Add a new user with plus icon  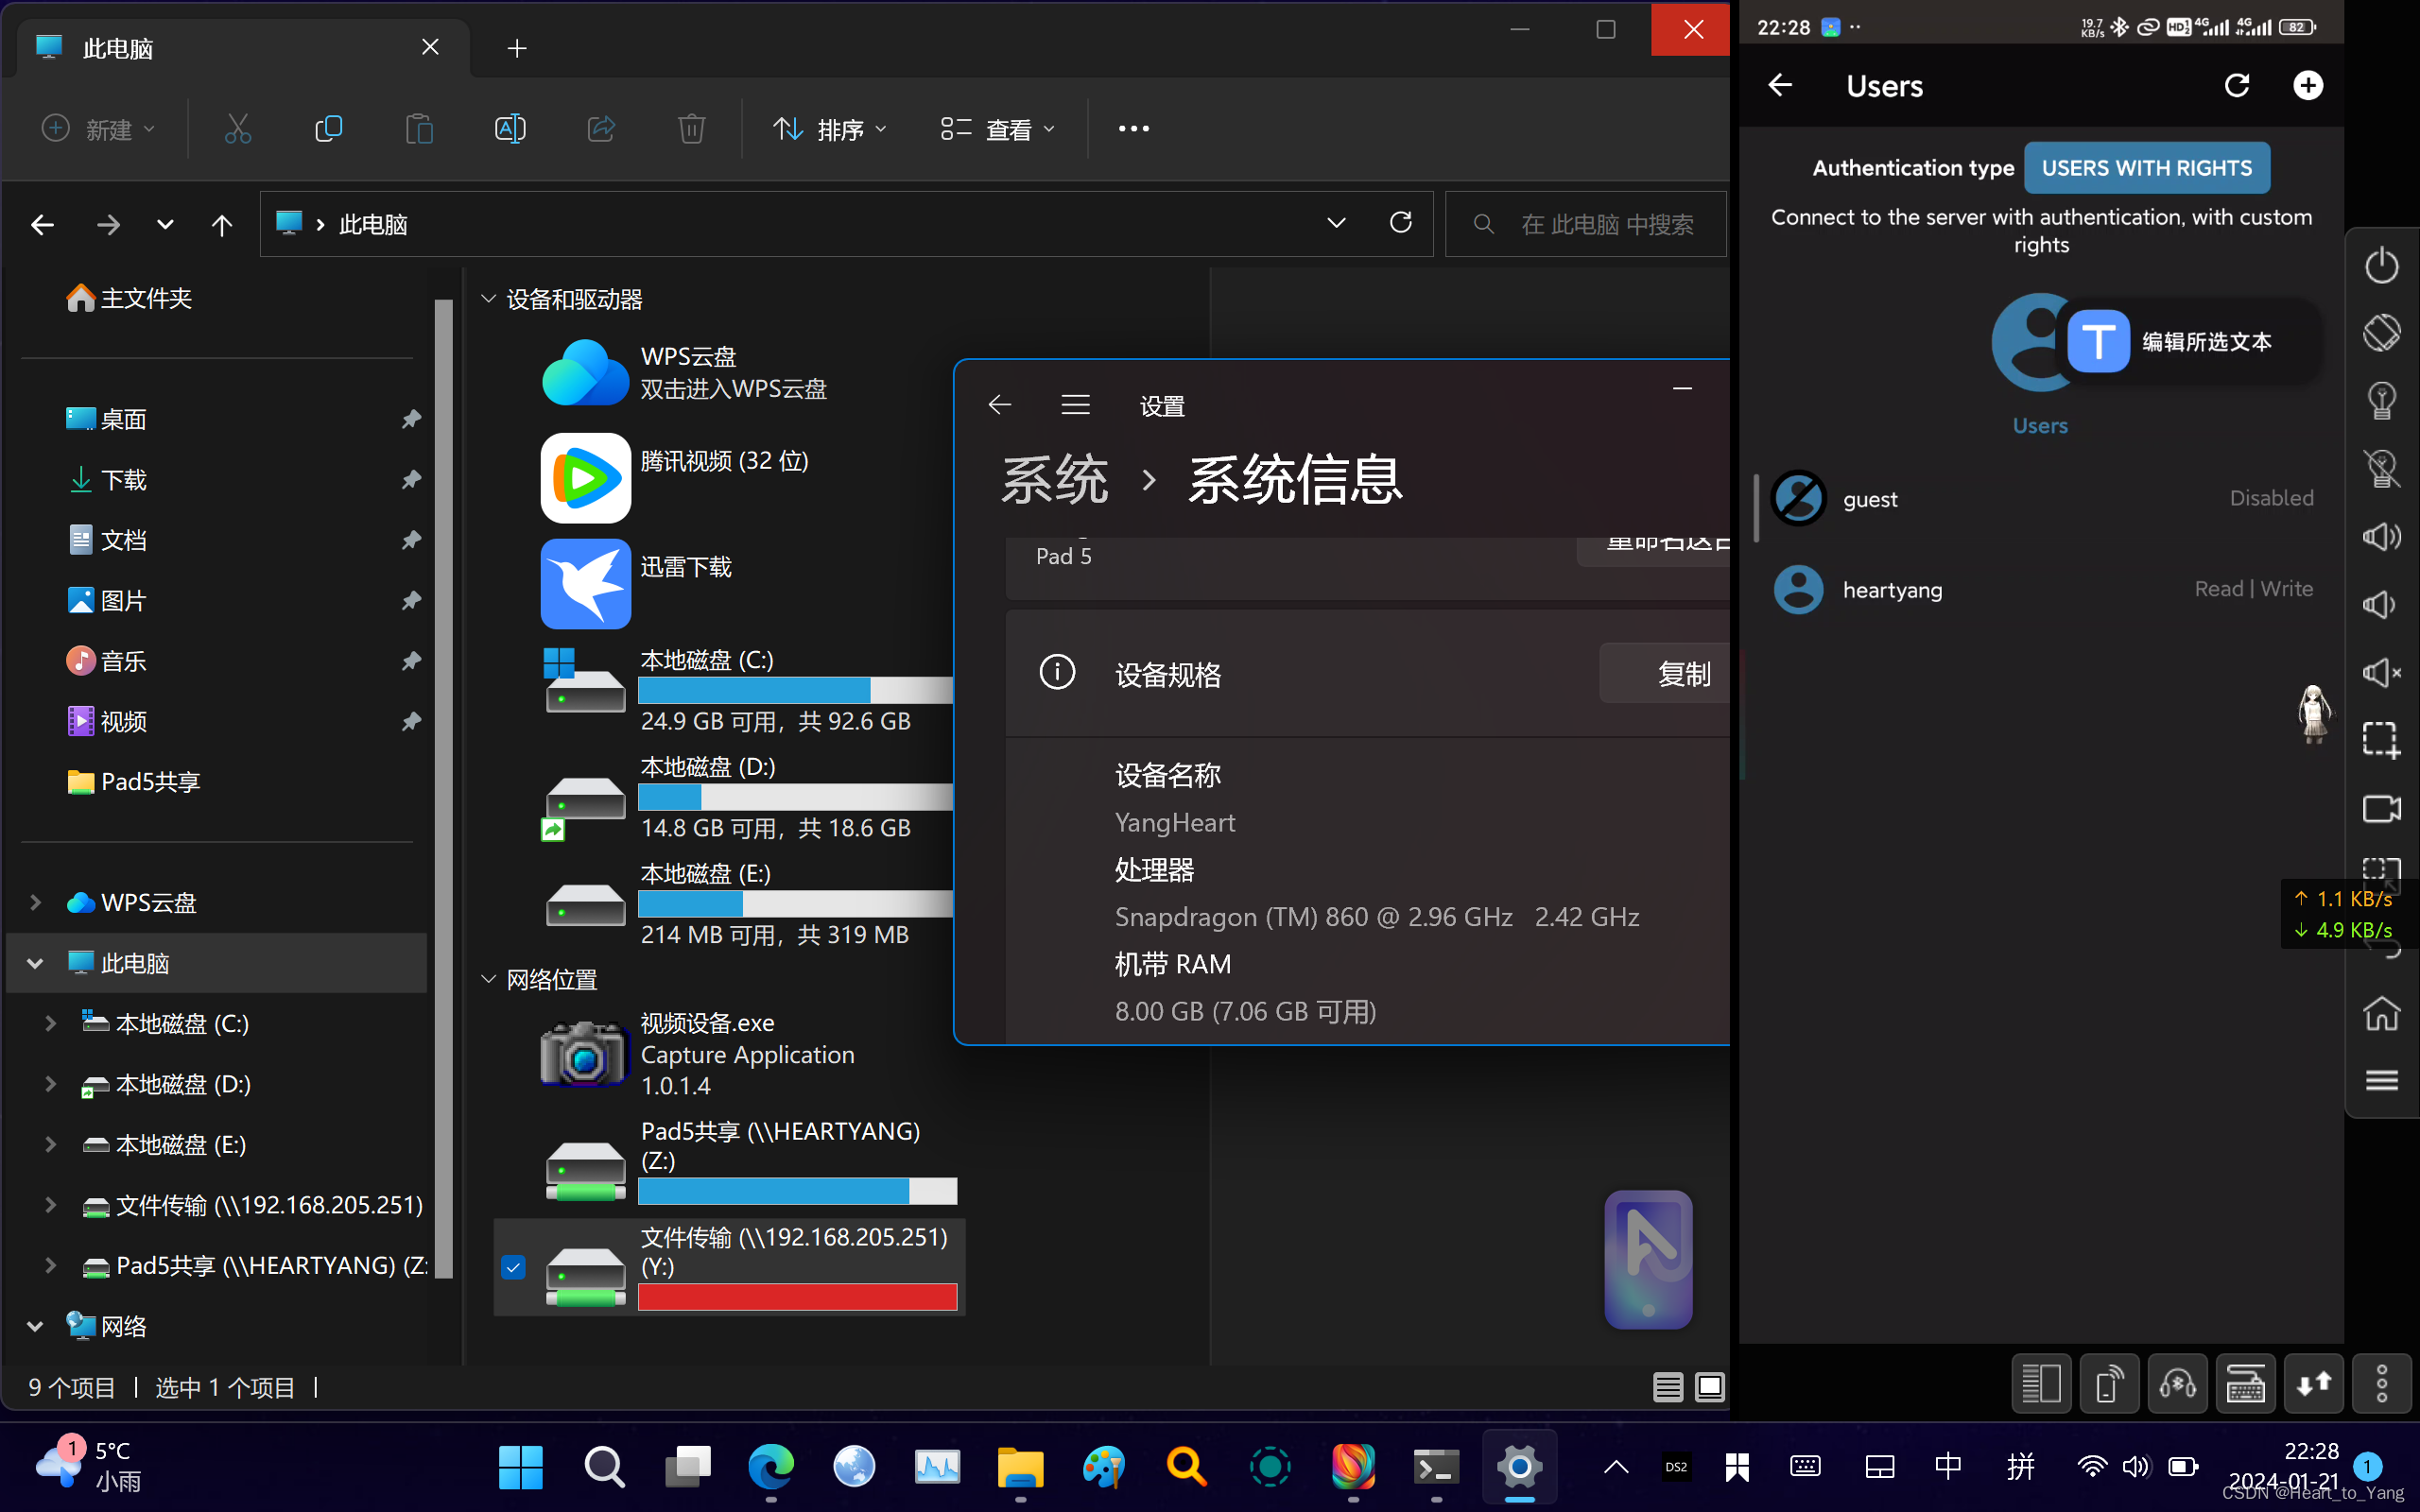2307,85
